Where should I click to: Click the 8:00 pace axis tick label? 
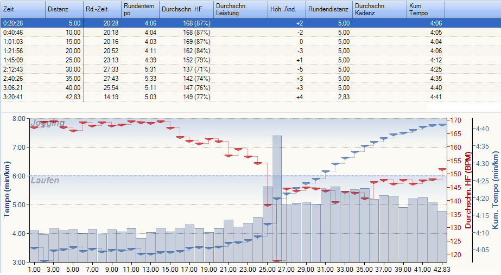[x=18, y=118]
